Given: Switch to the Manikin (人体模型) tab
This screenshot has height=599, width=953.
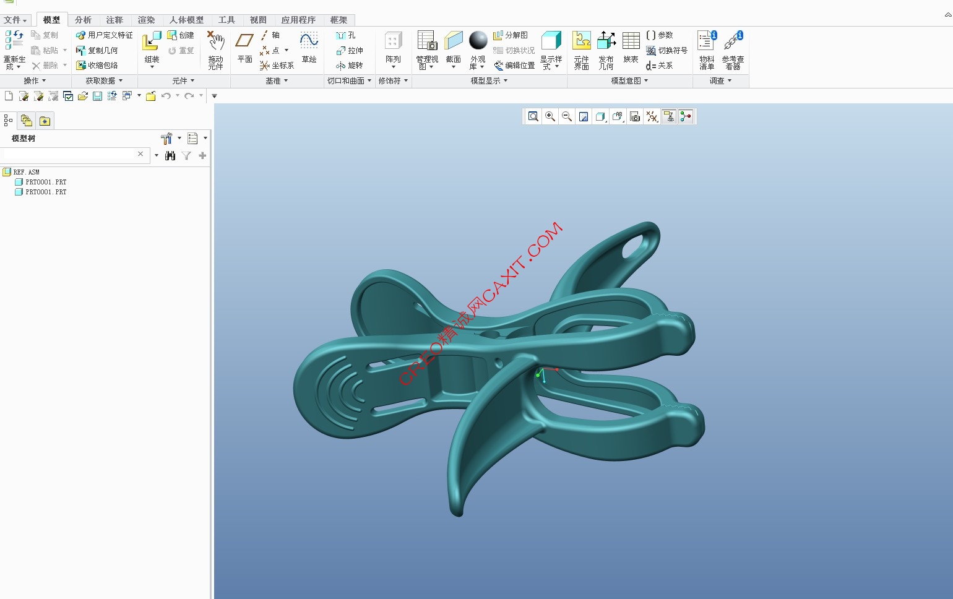Looking at the screenshot, I should [186, 20].
